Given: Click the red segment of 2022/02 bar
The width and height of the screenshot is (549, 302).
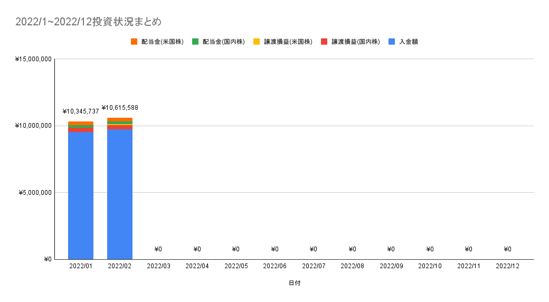Looking at the screenshot, I should click(120, 127).
